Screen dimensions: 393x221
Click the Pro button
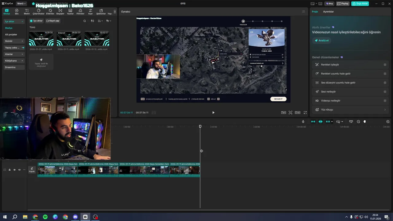point(330,4)
